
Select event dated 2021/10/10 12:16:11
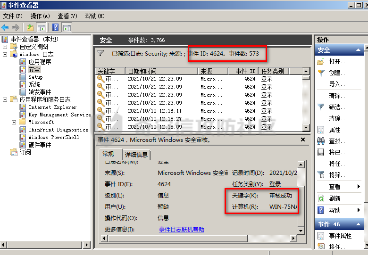tap(199, 111)
